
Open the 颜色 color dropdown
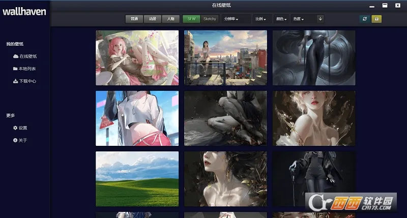[x=281, y=19]
